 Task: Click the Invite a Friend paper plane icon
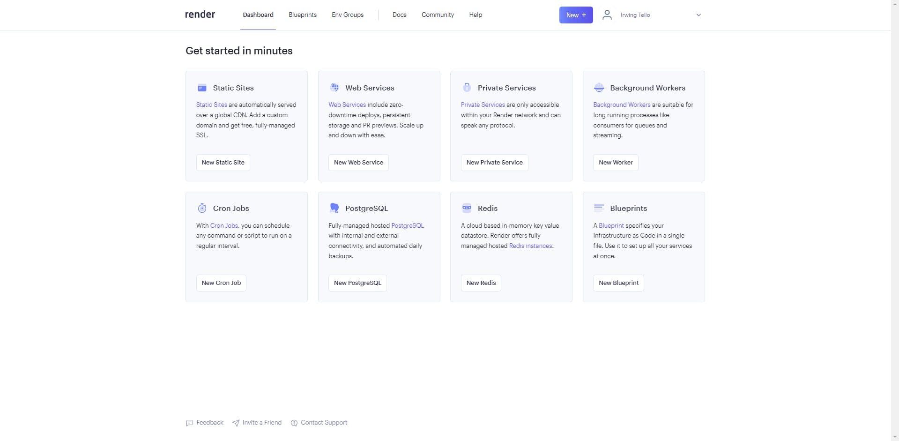click(236, 423)
